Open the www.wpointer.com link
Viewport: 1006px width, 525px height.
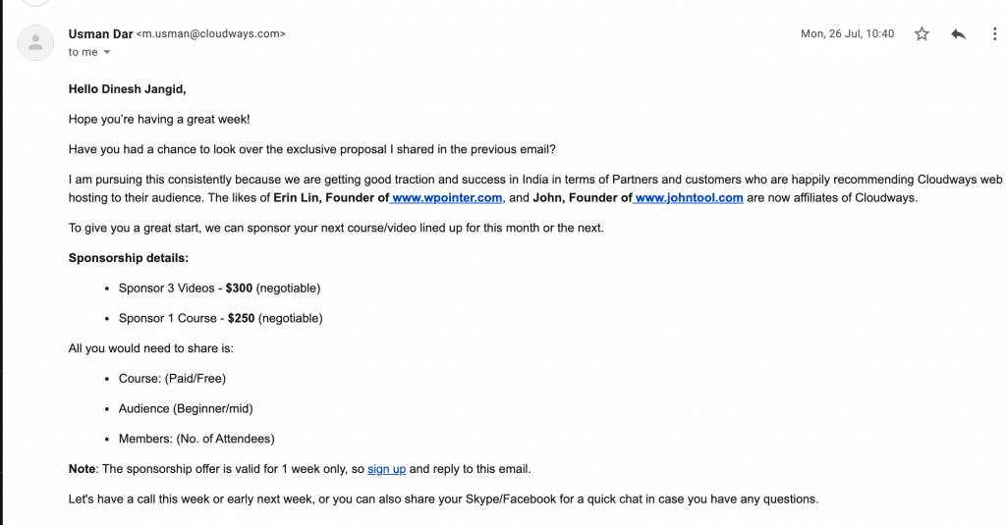pos(448,197)
